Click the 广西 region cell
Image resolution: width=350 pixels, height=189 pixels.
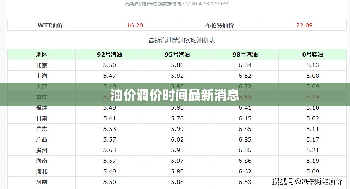coord(41,140)
